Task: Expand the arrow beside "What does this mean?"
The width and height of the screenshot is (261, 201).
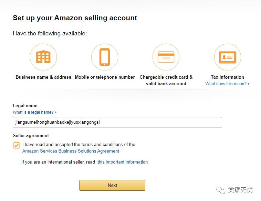Action: [x=249, y=84]
